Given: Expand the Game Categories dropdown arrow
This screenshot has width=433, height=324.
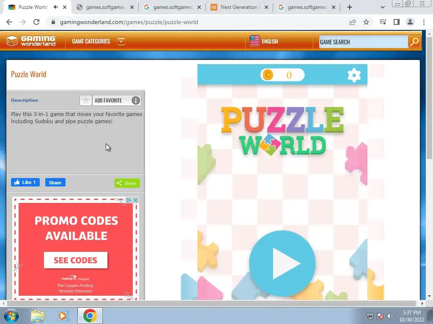Looking at the screenshot, I should 121,41.
